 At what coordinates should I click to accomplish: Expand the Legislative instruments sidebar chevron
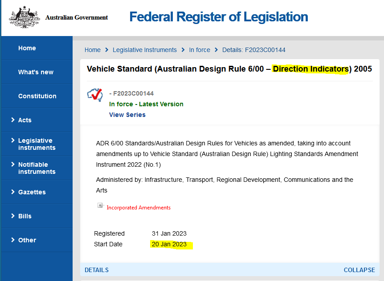13,140
